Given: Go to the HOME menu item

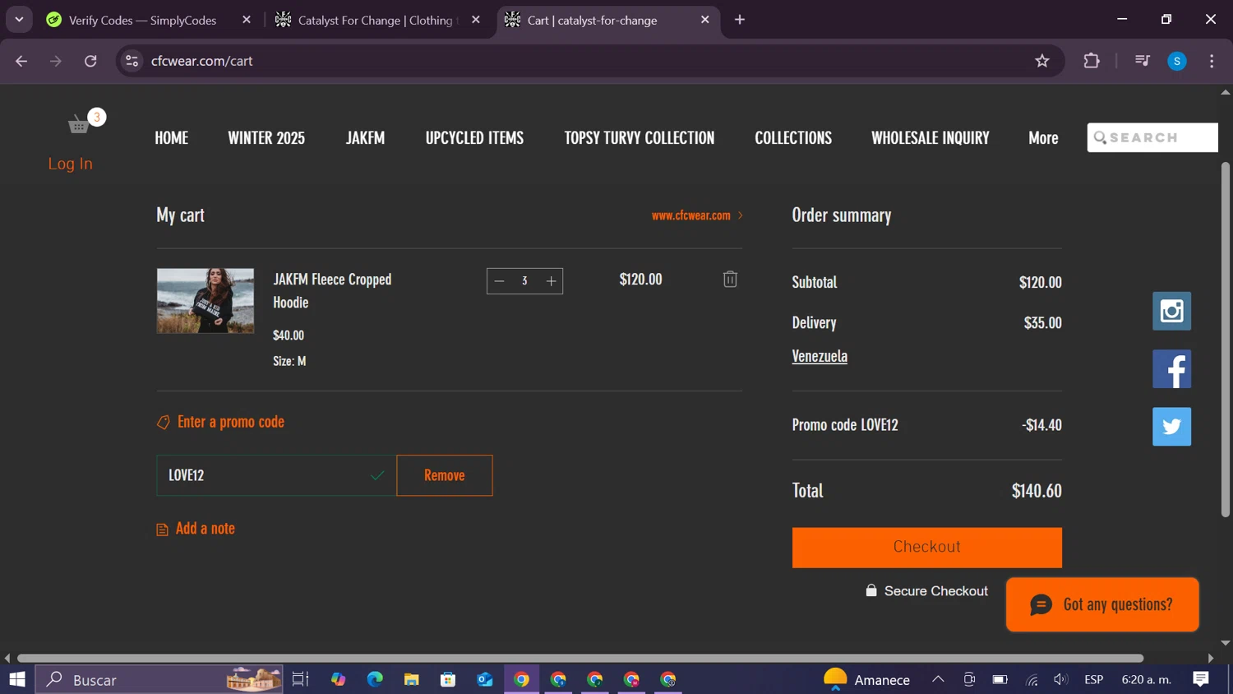Looking at the screenshot, I should [x=172, y=138].
